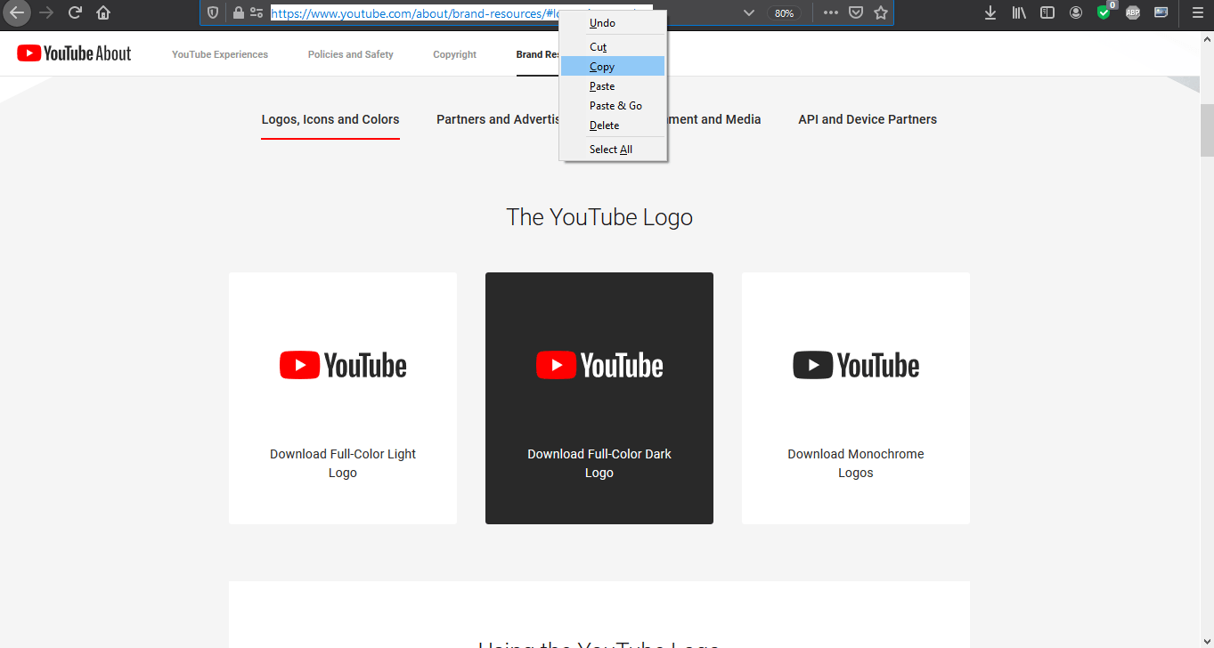Open the Copyright nav link
The height and width of the screenshot is (648, 1214).
pyautogui.click(x=455, y=54)
